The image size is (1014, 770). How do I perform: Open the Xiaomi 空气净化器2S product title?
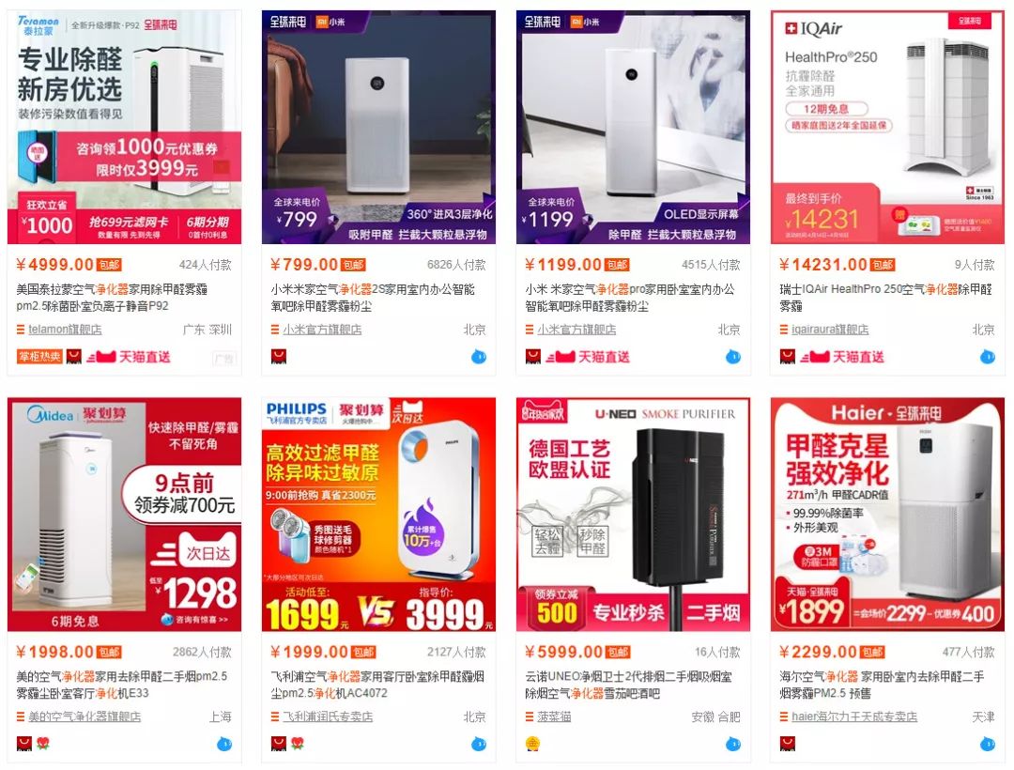point(373,298)
